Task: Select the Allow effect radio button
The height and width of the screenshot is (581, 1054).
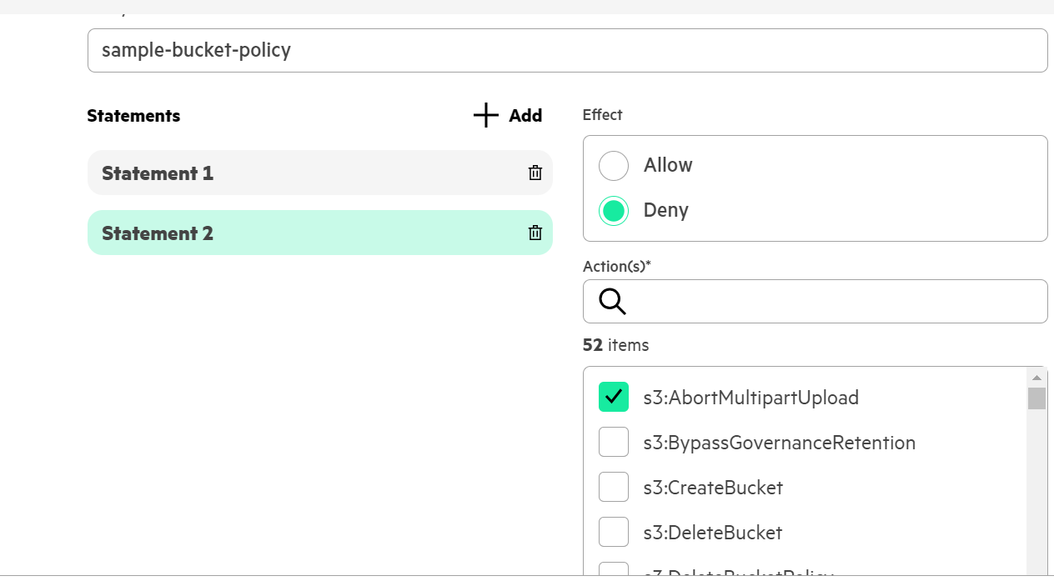Action: pos(614,165)
